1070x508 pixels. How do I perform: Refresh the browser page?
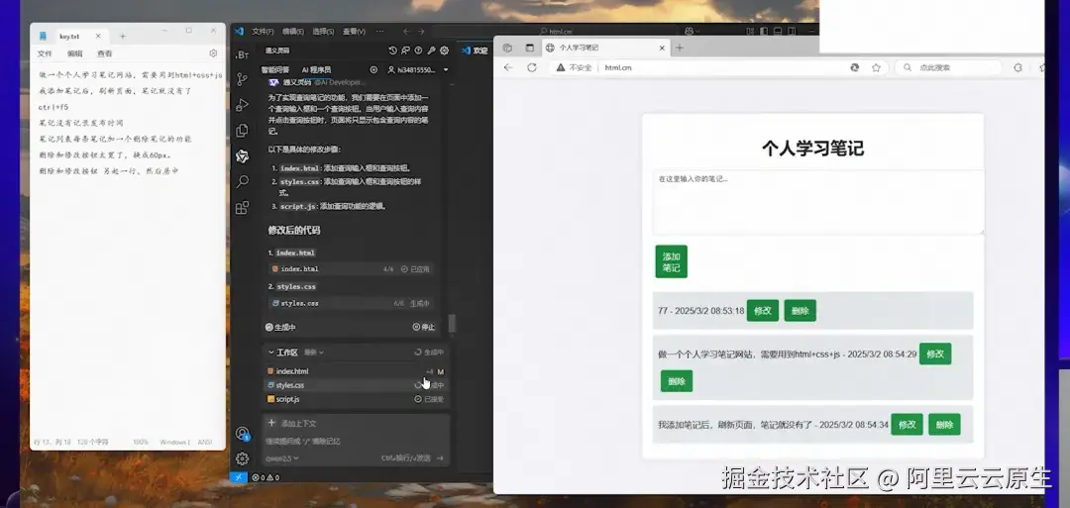pyautogui.click(x=532, y=67)
